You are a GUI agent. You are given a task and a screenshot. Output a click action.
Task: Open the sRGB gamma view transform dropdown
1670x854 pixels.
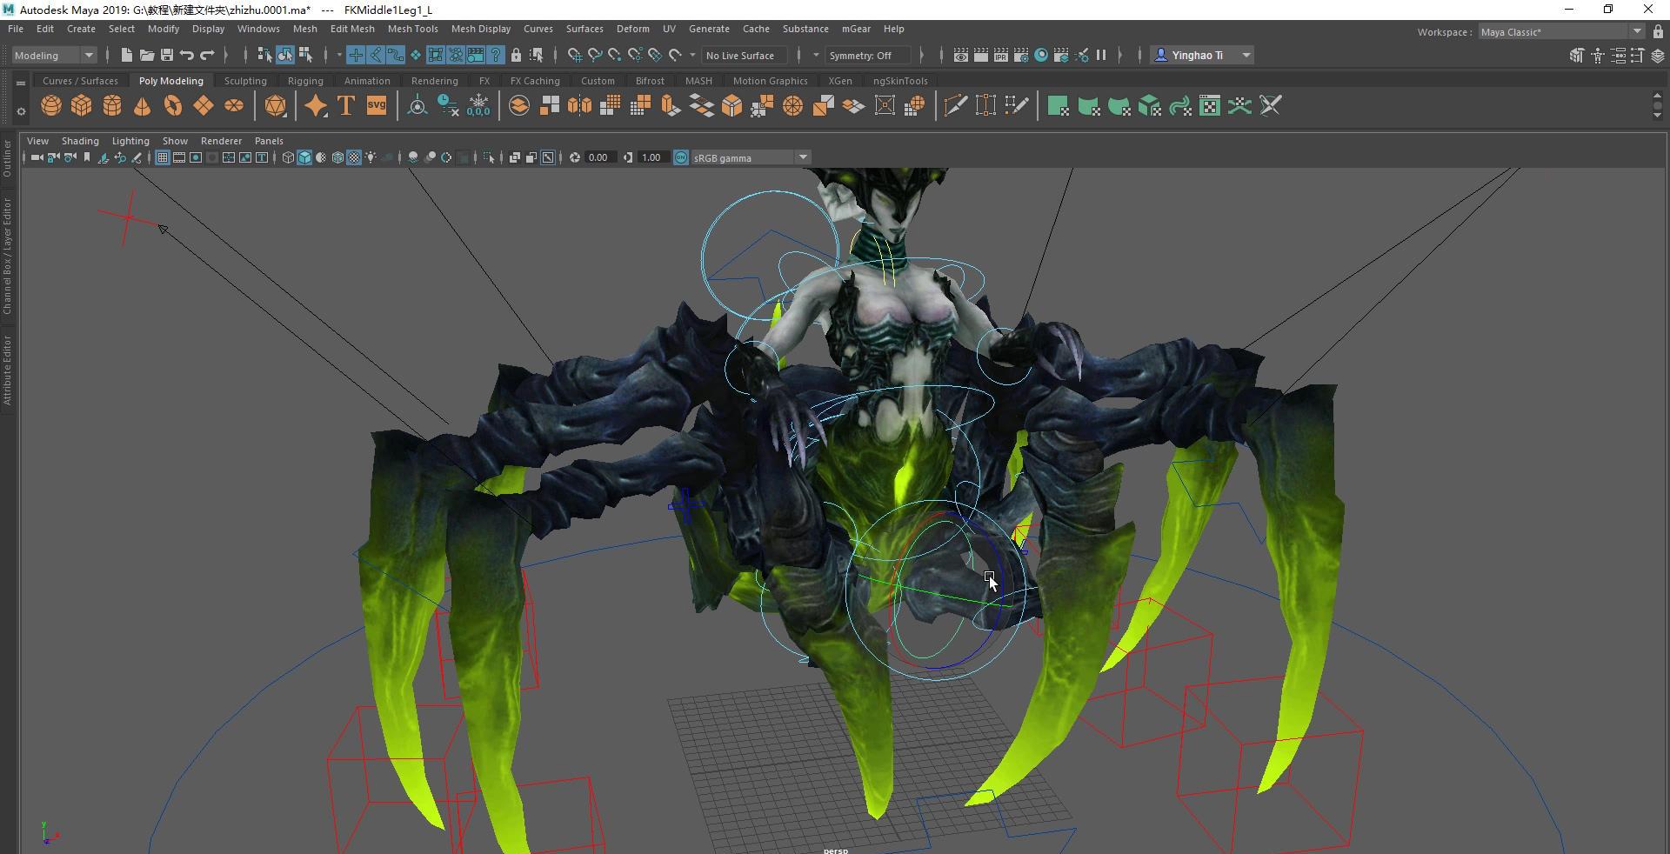coord(751,157)
